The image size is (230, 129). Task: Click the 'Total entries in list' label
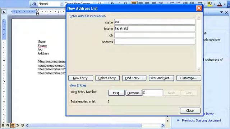point(83,101)
